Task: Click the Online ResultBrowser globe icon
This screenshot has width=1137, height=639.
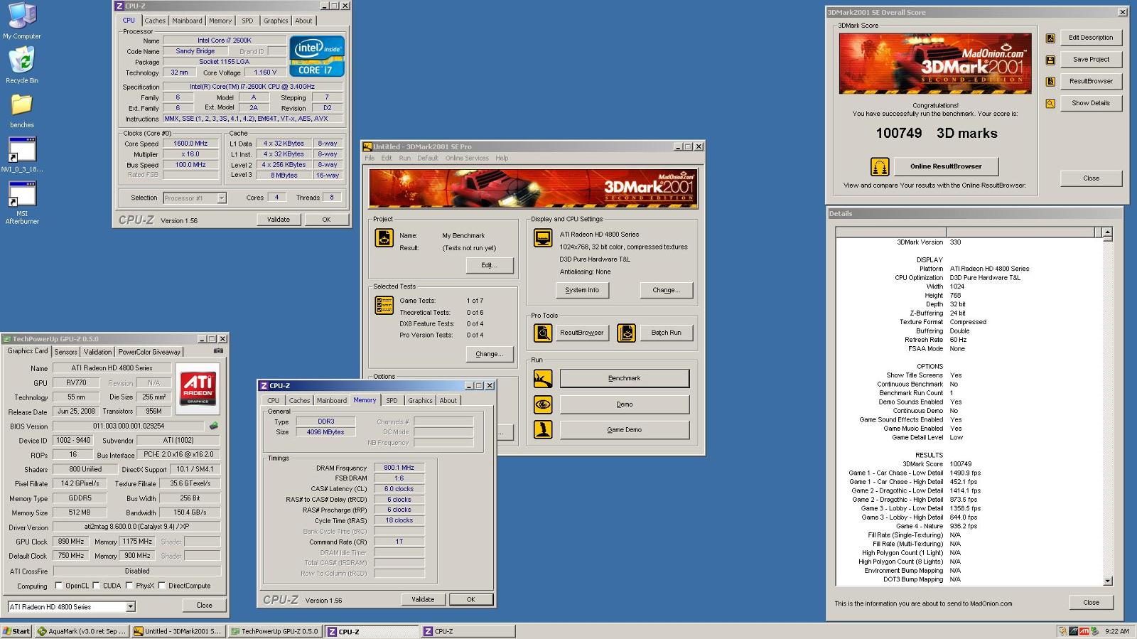Action: coord(880,166)
